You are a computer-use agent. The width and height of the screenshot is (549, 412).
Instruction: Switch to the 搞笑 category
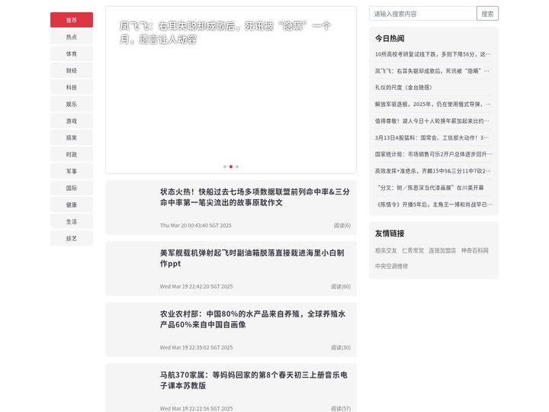pos(72,137)
